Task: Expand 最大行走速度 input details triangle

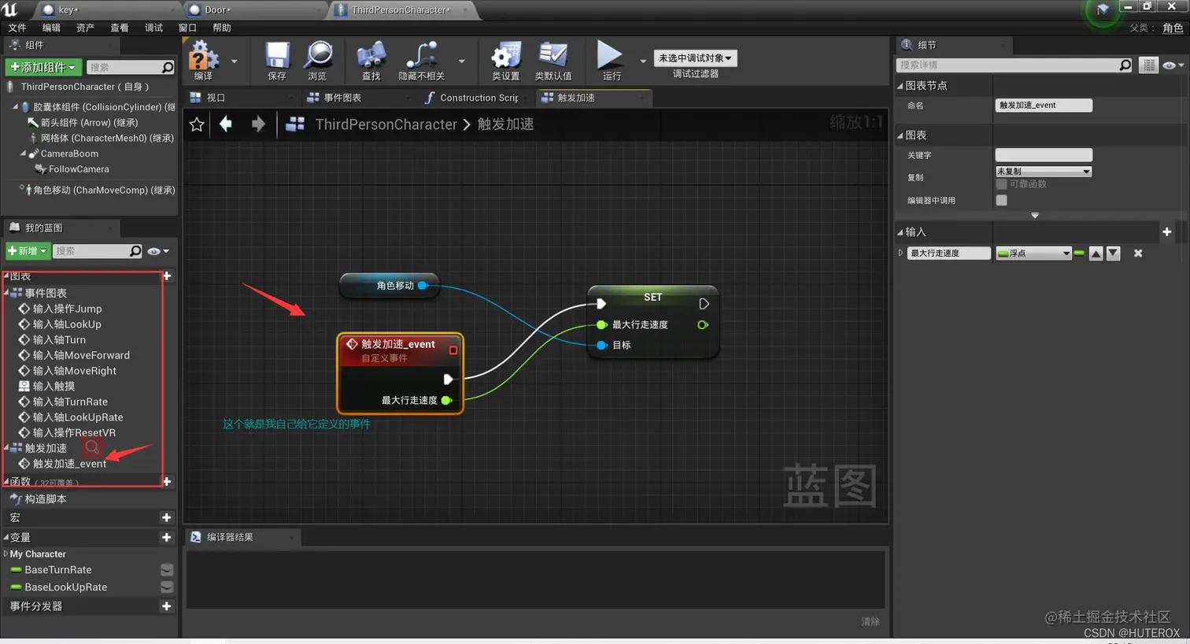Action: [x=900, y=254]
